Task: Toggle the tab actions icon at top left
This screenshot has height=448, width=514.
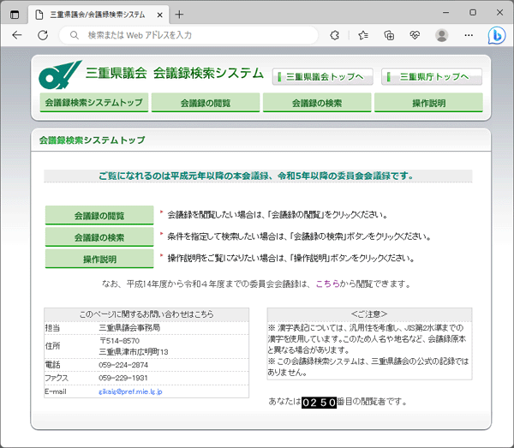Action: [x=15, y=15]
